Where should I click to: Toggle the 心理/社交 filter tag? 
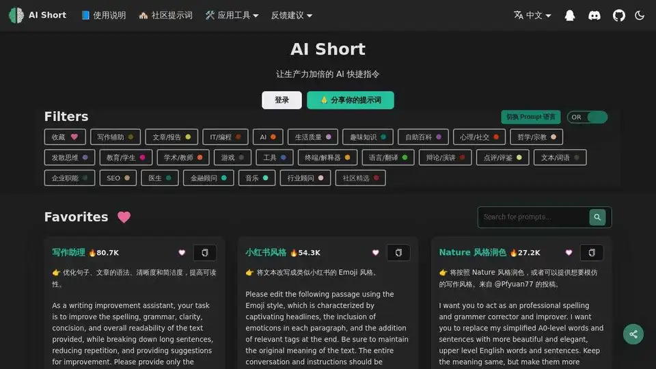click(479, 137)
